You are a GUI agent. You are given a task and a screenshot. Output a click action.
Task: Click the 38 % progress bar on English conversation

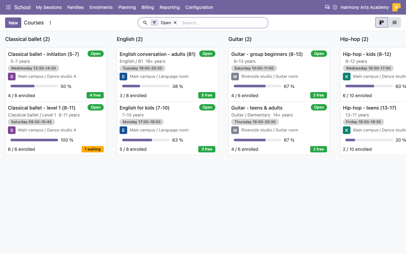click(x=146, y=86)
